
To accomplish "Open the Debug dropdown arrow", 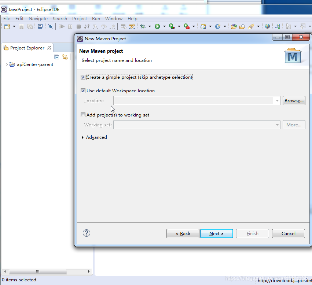I will point(150,26).
